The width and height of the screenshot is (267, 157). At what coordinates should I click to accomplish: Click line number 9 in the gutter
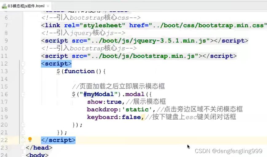point(6,41)
